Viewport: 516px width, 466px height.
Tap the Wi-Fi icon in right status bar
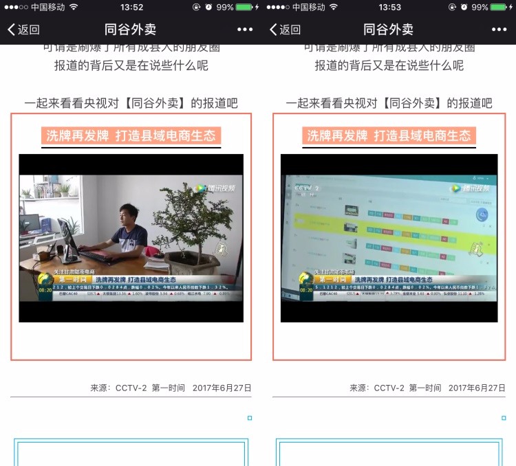pyautogui.click(x=334, y=7)
